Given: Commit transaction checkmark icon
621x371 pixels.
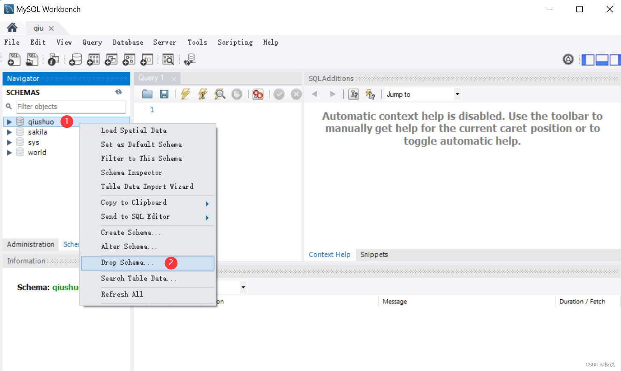Looking at the screenshot, I should tap(279, 94).
